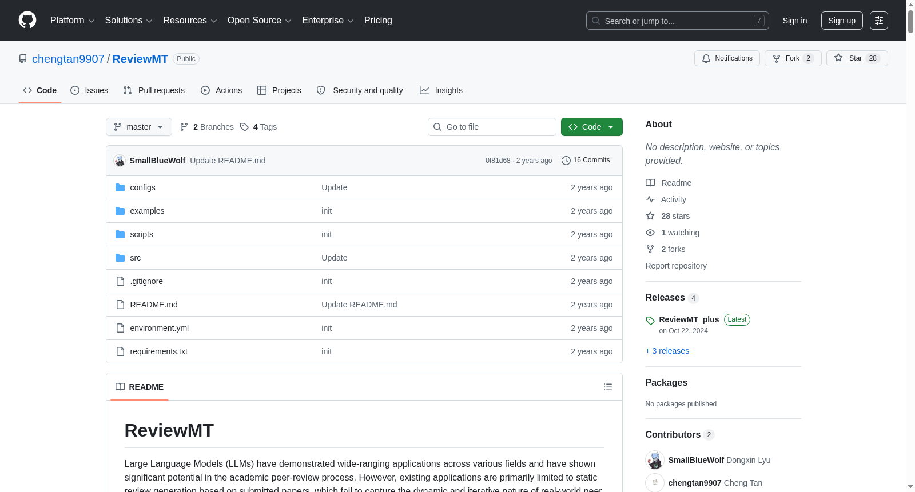Screen dimensions: 915x492
Task: Click the eye icon beside watching
Action: [650, 233]
